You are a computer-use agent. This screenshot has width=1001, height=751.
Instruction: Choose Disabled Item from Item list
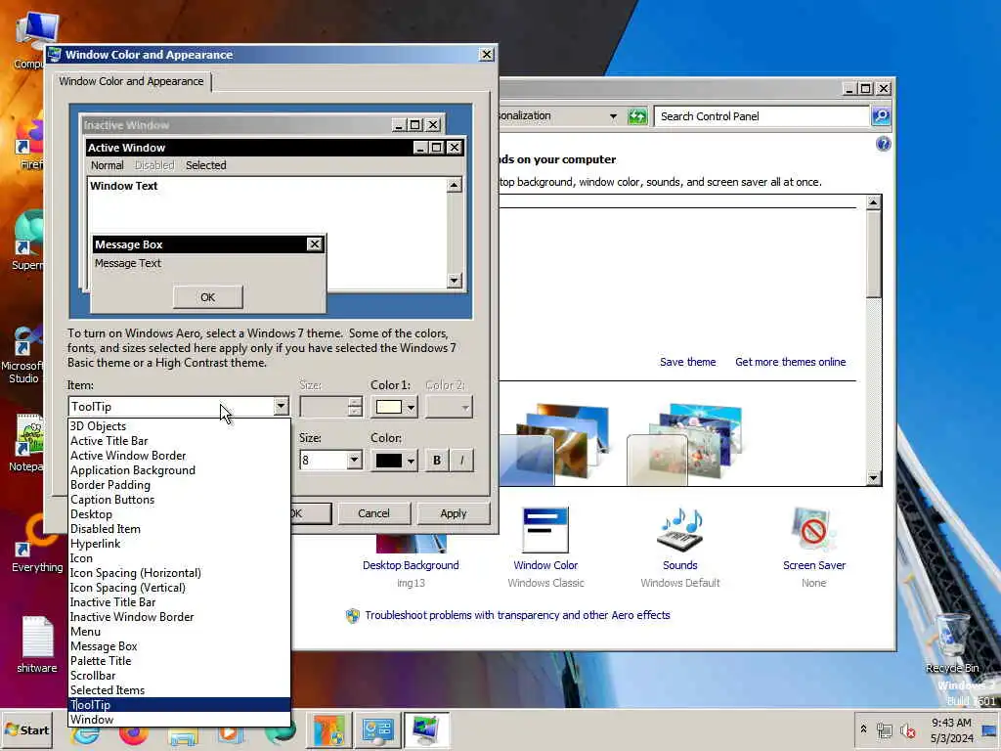pyautogui.click(x=179, y=529)
